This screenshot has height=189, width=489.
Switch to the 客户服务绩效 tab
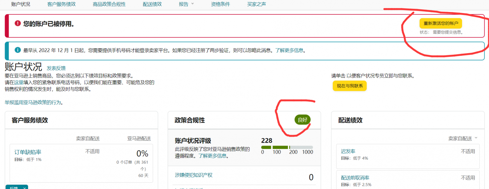(x=61, y=4)
